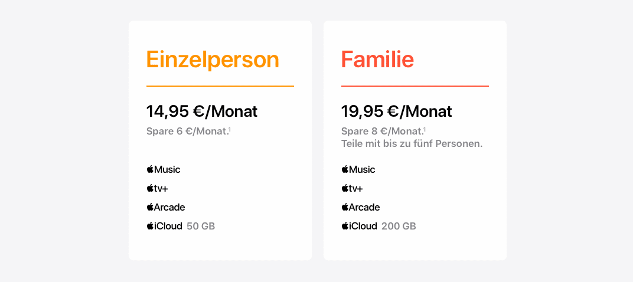This screenshot has height=282, width=633.
Task: Click the 'Spare 6 €/Monat' savings text
Action: coord(187,132)
